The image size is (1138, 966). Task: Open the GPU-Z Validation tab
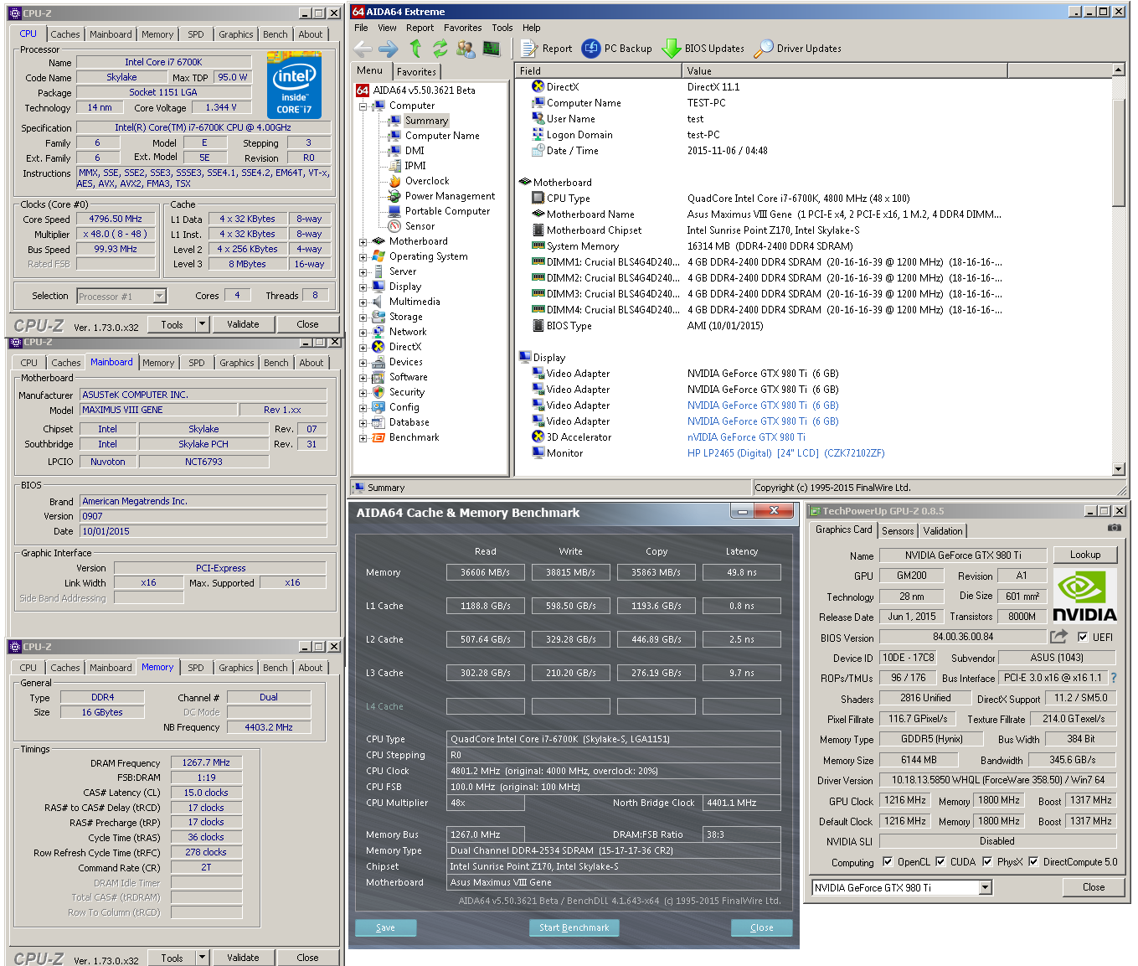943,531
